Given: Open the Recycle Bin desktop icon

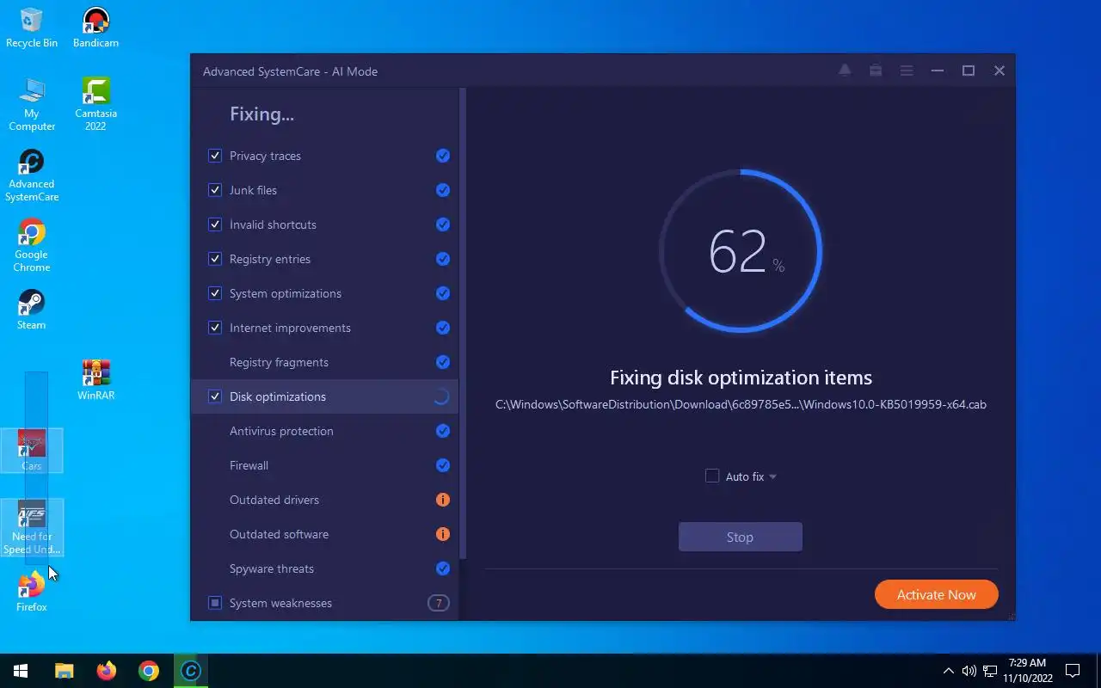Looking at the screenshot, I should 32,28.
